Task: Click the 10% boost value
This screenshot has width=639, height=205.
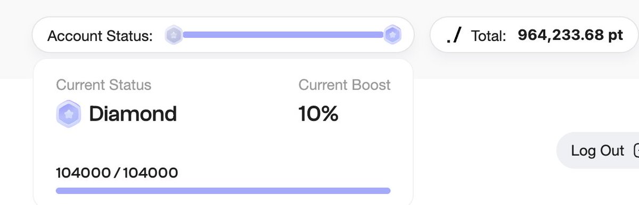Action: [x=318, y=114]
